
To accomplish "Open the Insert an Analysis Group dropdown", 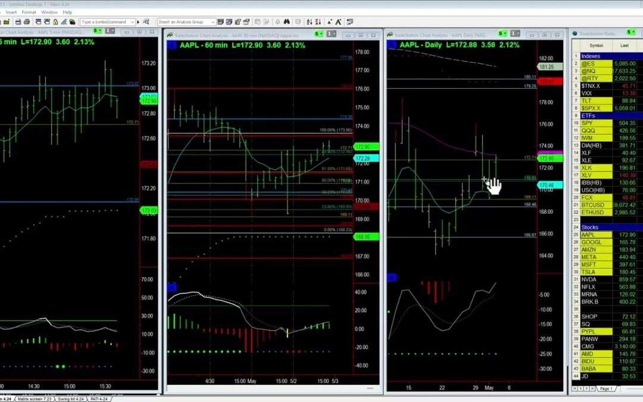I will tap(213, 22).
